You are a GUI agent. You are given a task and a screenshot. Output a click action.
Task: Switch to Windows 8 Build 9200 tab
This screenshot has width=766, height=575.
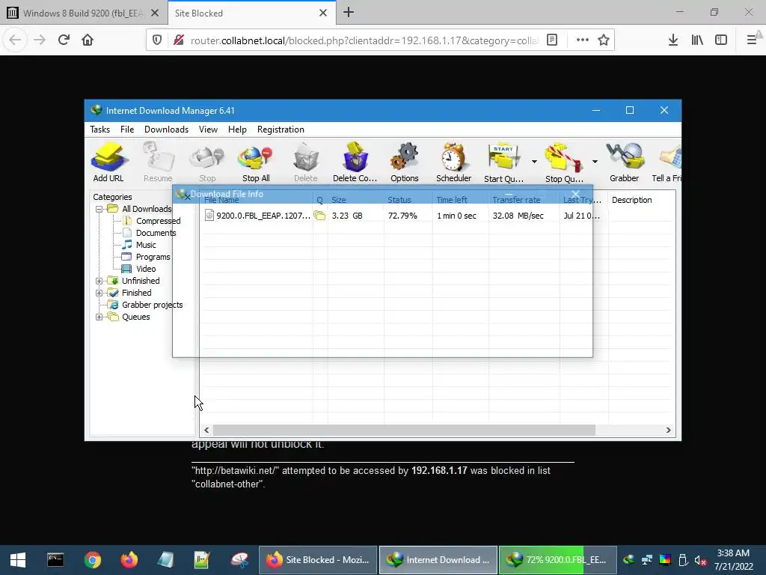point(83,13)
